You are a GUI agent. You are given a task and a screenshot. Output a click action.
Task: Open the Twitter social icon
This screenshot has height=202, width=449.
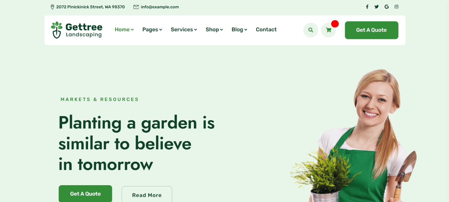377,7
